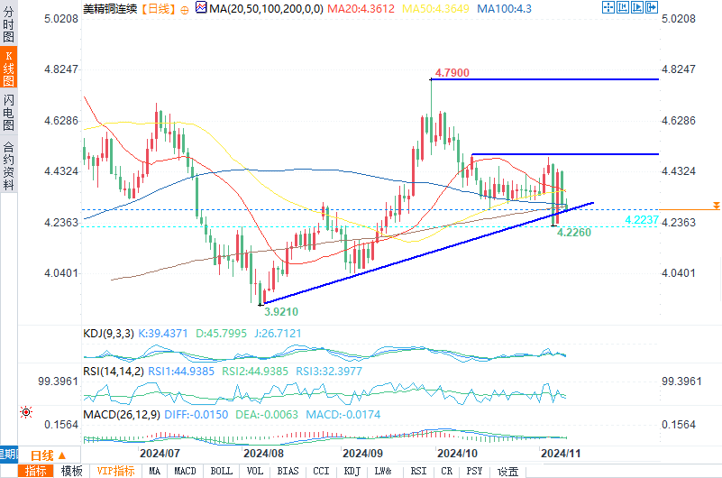Click the red sun icon left of MACD panel

[x=26, y=412]
